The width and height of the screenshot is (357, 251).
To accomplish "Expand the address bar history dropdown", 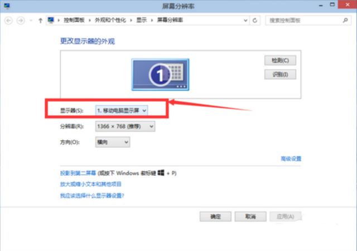I will click(245, 20).
